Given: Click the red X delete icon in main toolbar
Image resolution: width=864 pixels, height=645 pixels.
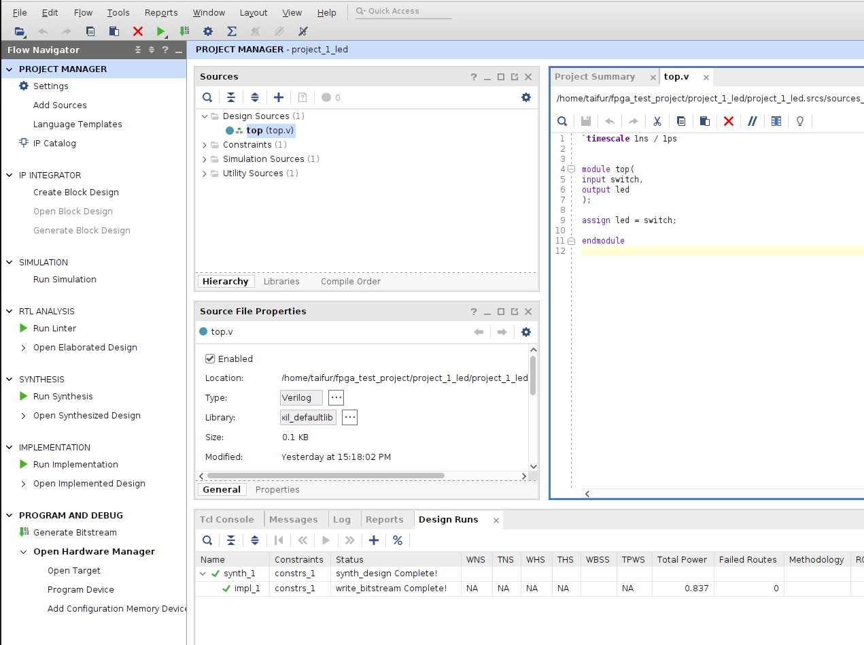Looking at the screenshot, I should pos(138,31).
